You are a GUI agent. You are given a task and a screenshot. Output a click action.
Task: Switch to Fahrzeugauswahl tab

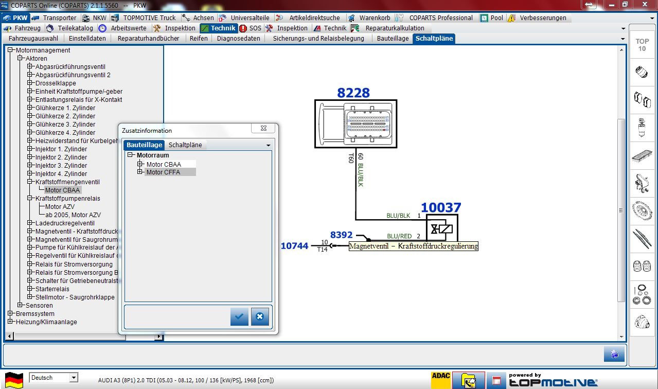[x=33, y=39]
